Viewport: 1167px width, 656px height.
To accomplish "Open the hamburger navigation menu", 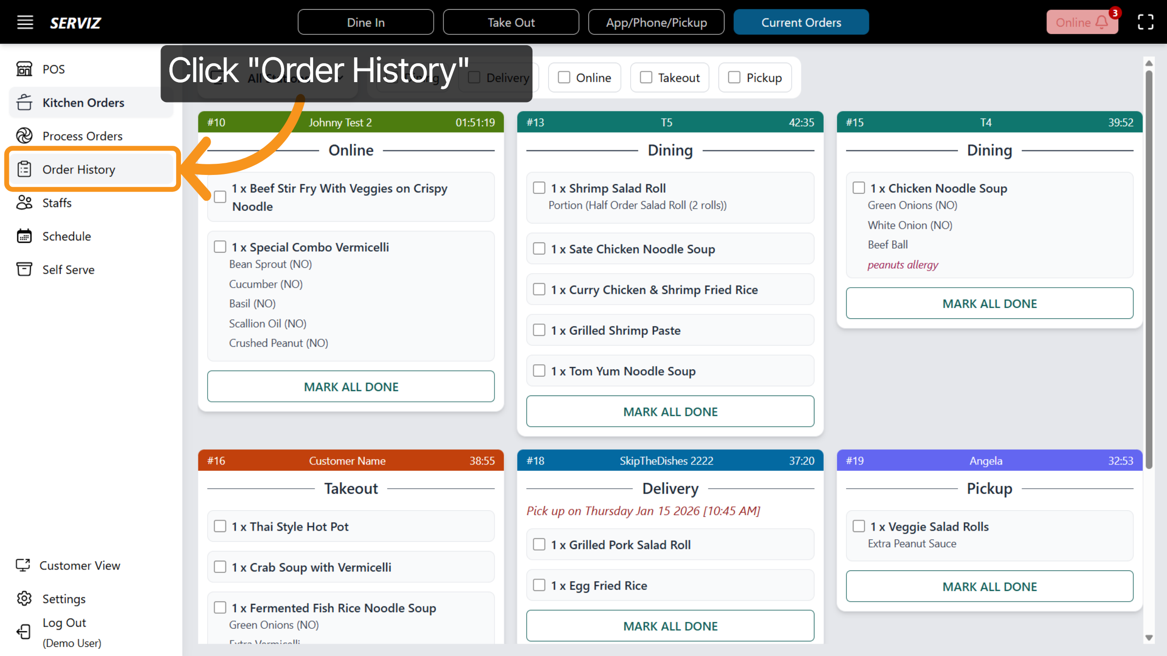I will click(x=25, y=22).
